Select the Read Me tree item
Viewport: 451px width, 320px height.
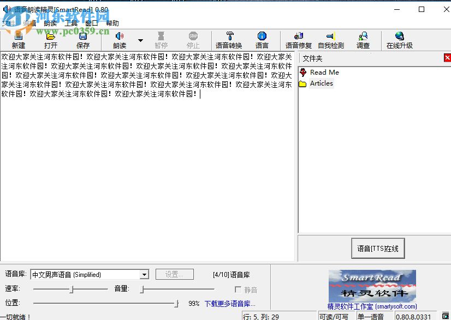[324, 72]
